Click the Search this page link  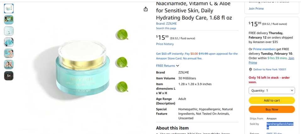coord(166,28)
